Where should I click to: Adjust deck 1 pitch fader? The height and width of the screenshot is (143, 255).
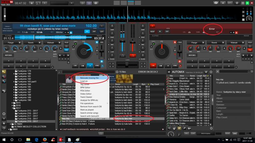(x=102, y=51)
